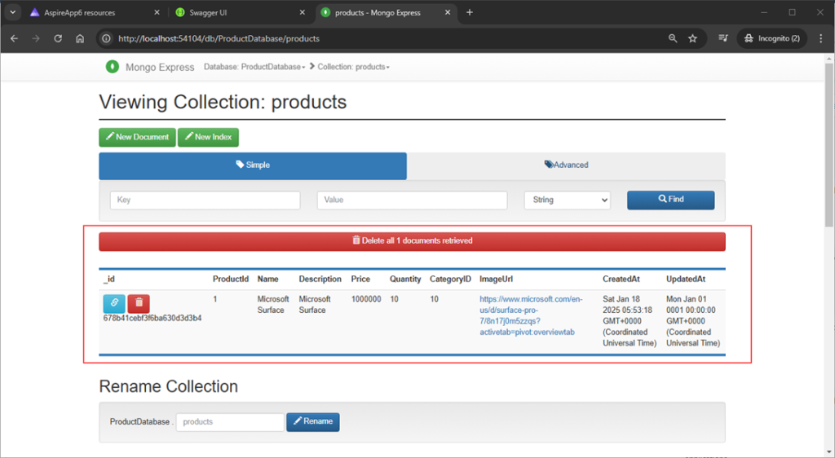Open browser zoom magnifier icon
Image resolution: width=835 pixels, height=458 pixels.
click(x=673, y=38)
